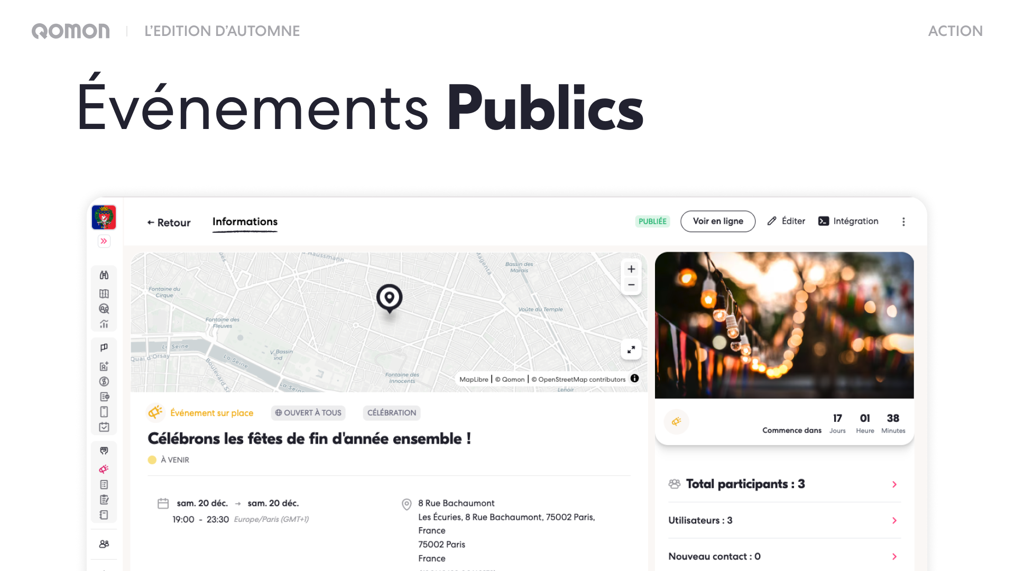The image size is (1015, 571).
Task: Zoom out on the map
Action: pyautogui.click(x=631, y=285)
